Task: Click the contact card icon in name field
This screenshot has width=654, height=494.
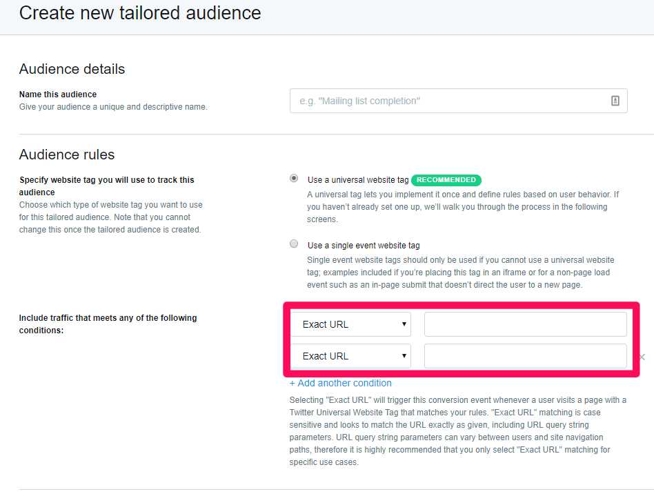Action: [615, 101]
